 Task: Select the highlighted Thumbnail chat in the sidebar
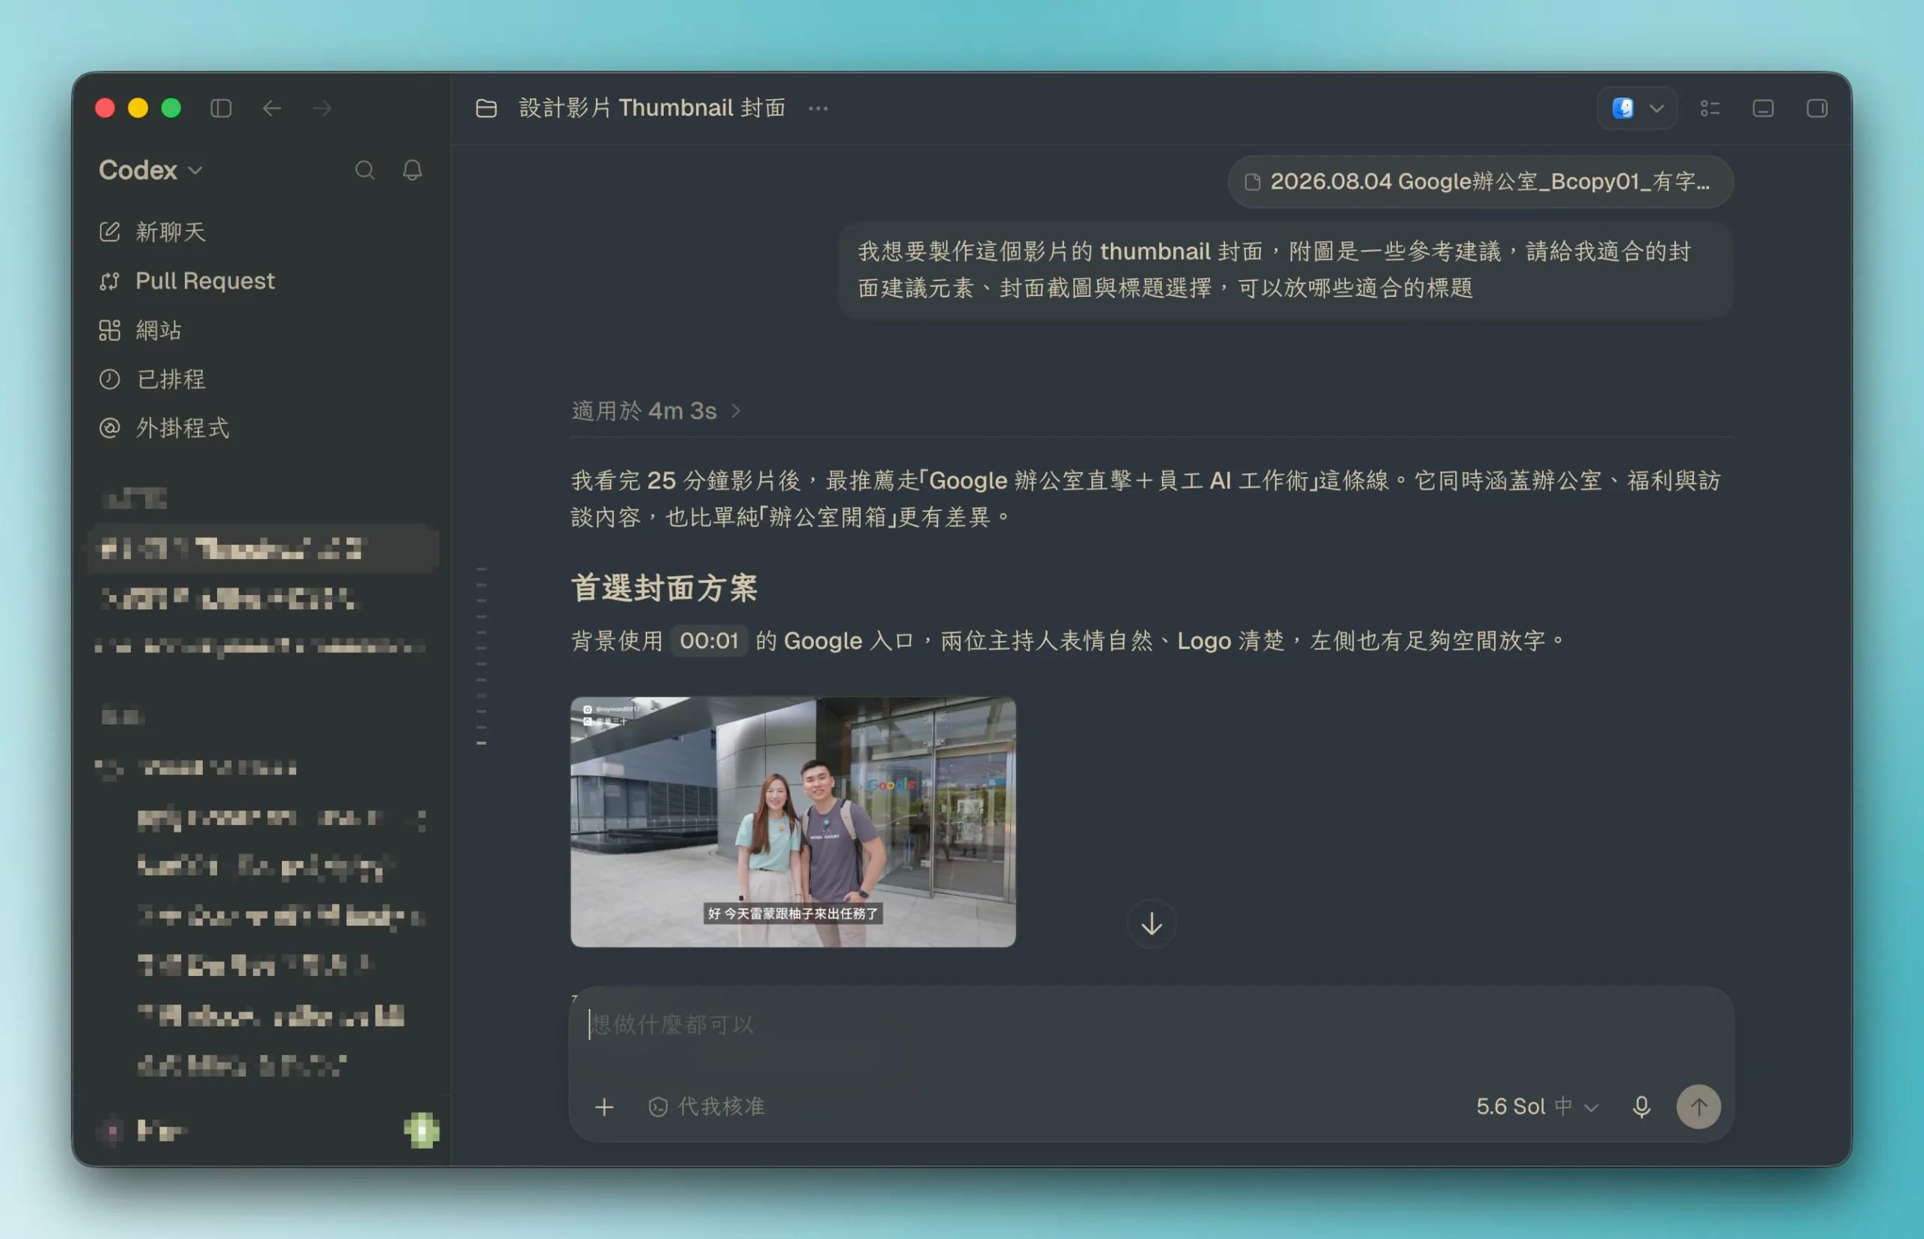[x=263, y=548]
